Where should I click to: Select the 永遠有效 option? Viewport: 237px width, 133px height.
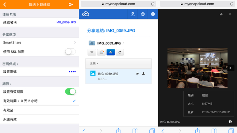tap(39, 119)
